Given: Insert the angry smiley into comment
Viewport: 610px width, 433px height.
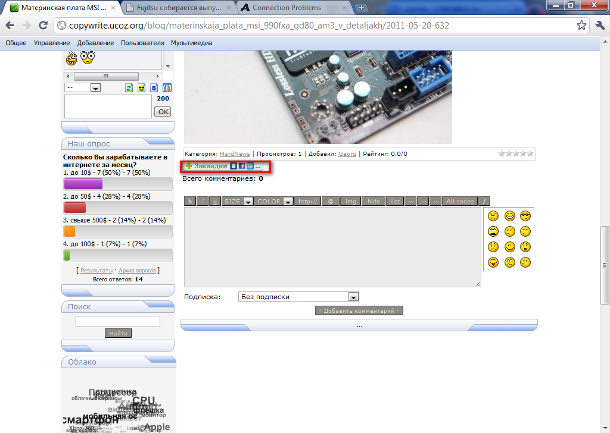Looking at the screenshot, I should (493, 216).
